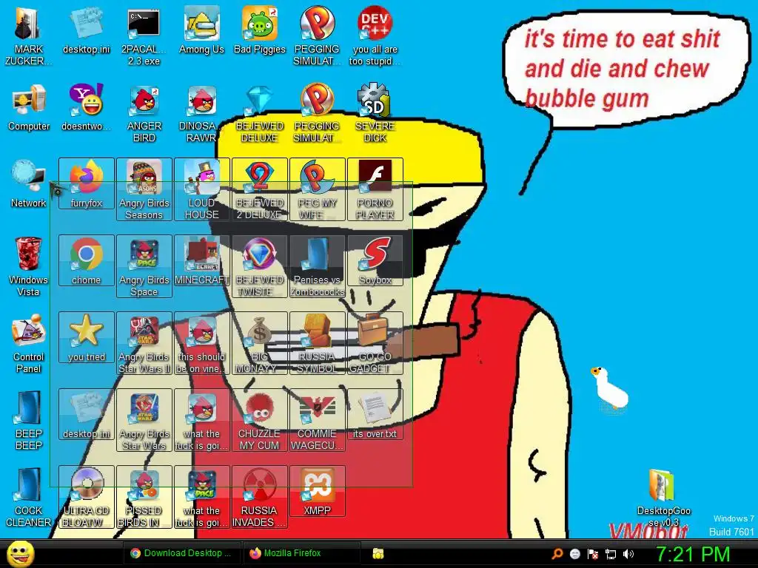Viewport: 758px width, 568px height.
Task: Select the LOUD HOUSE icon
Action: tap(201, 189)
